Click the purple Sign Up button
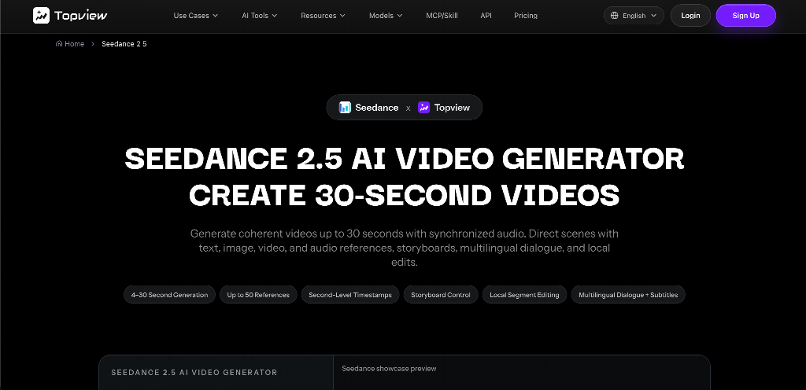This screenshot has height=390, width=806. point(746,16)
